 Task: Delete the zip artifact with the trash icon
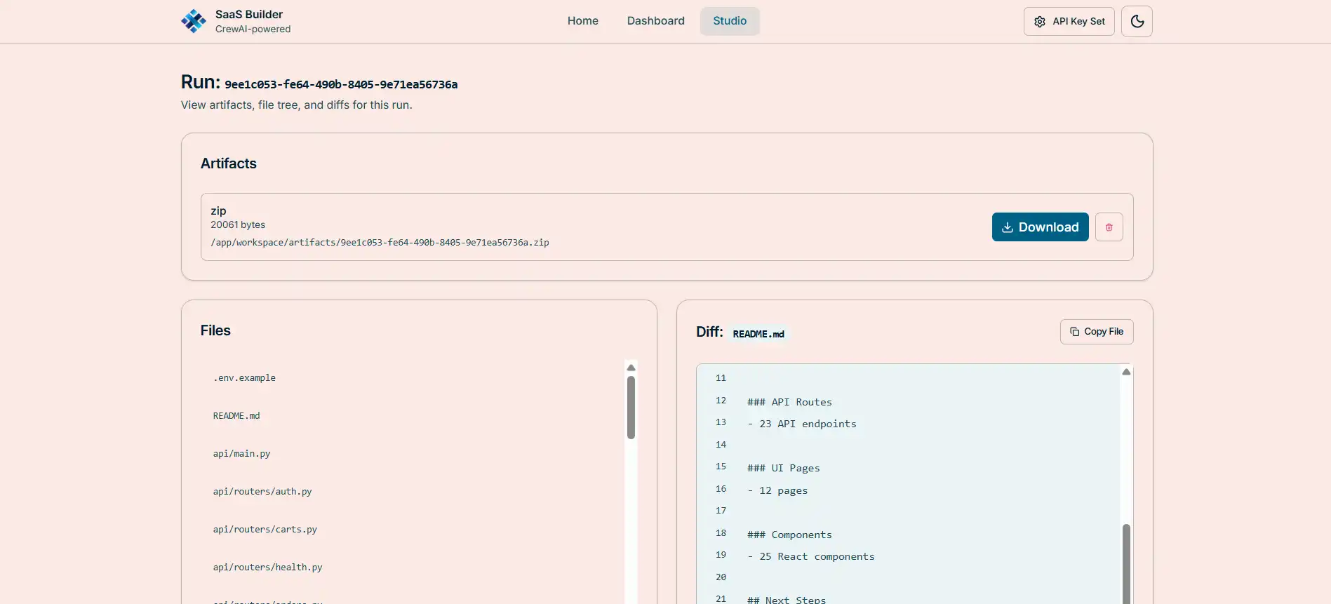click(1109, 227)
